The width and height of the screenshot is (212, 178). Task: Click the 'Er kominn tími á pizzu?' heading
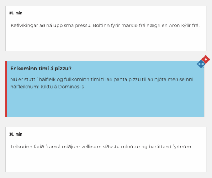point(41,69)
